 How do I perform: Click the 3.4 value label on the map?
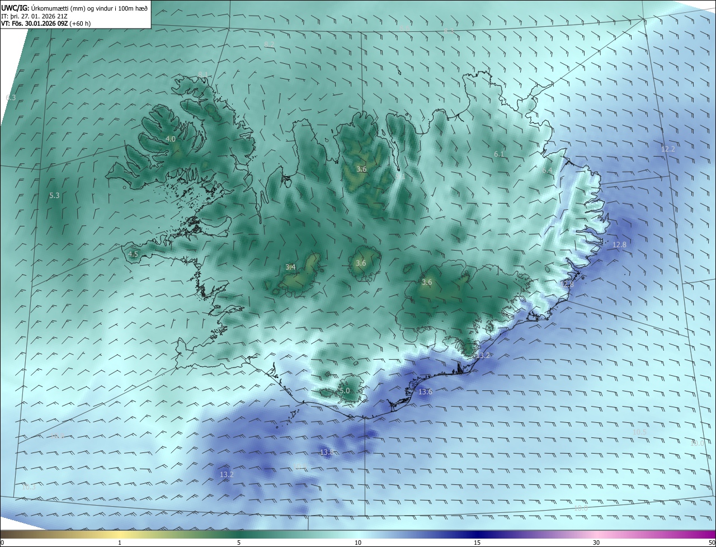(x=290, y=267)
